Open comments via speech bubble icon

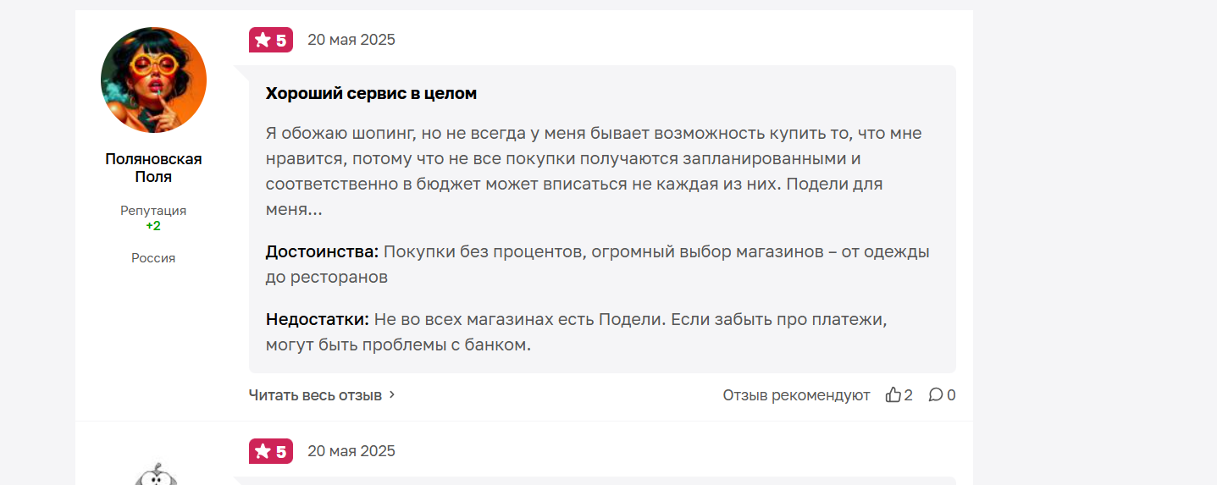pyautogui.click(x=935, y=394)
